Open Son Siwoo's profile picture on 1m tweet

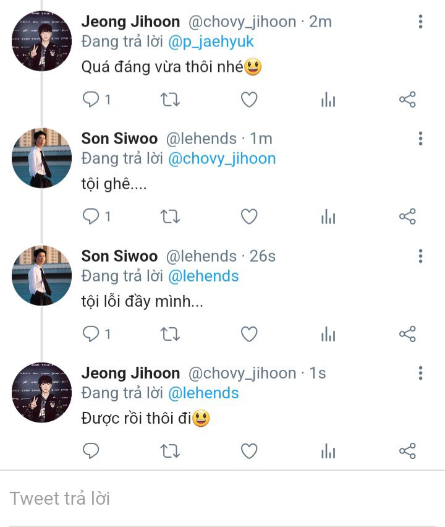click(41, 158)
